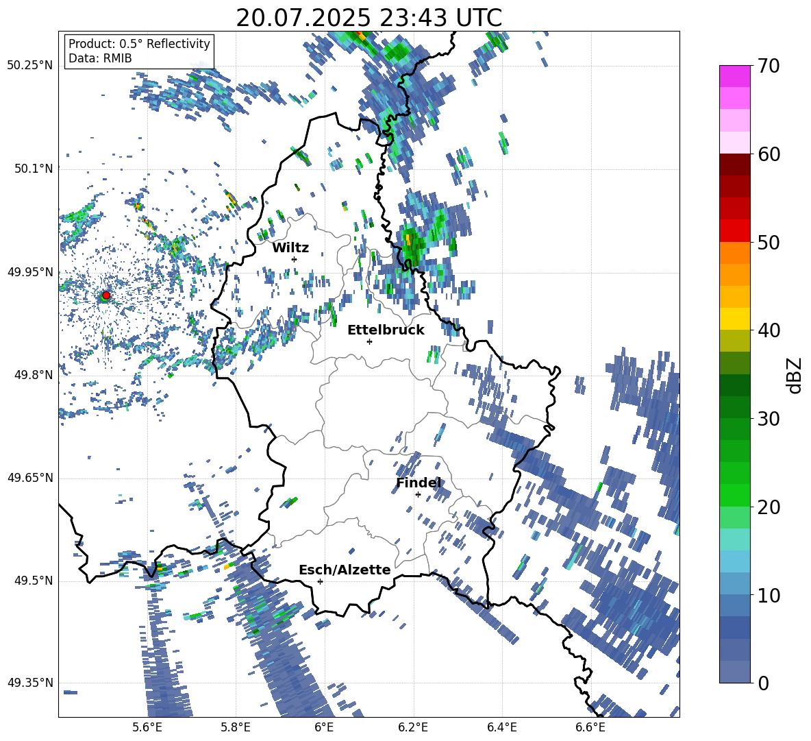Click the 5.8°E longitude label
The width and height of the screenshot is (811, 741).
pyautogui.click(x=236, y=727)
